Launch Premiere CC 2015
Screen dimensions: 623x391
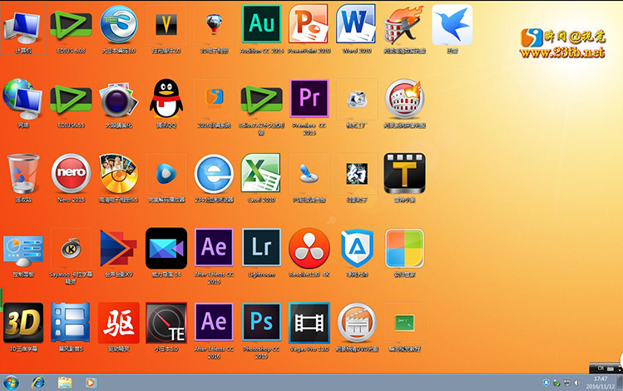309,98
